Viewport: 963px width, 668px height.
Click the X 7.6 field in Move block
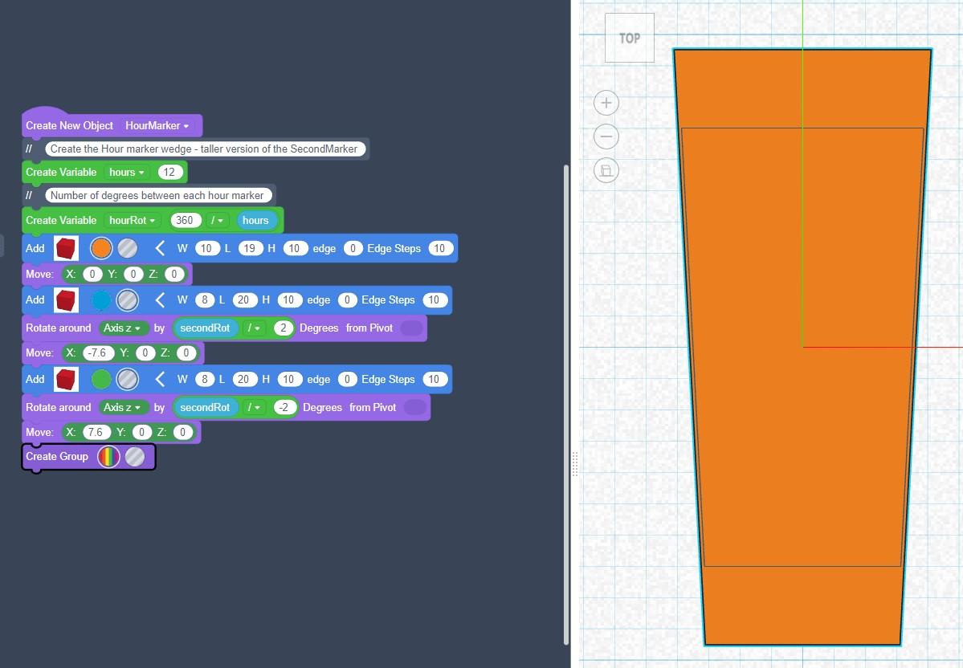click(96, 432)
